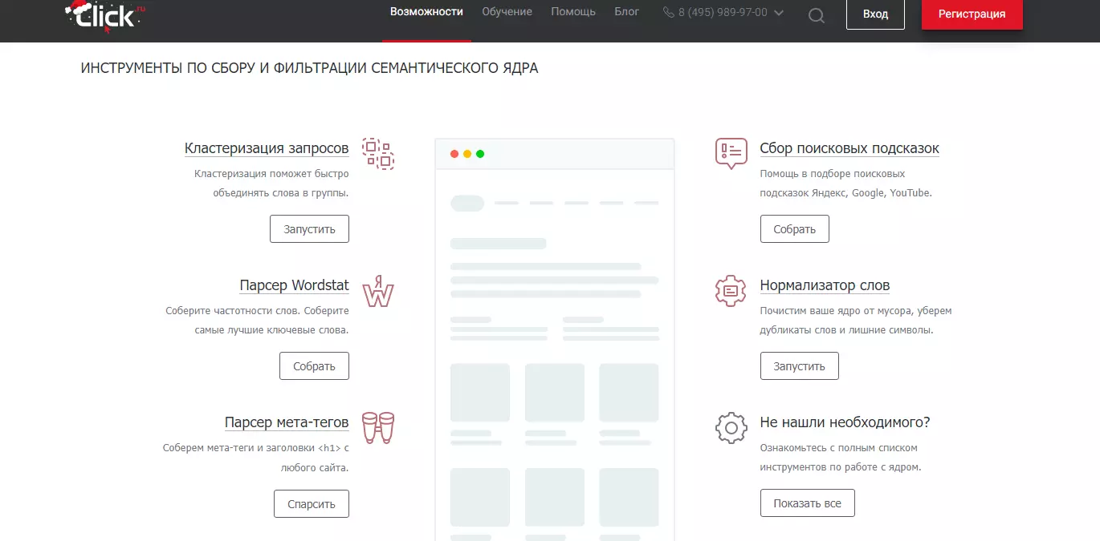The width and height of the screenshot is (1100, 541).
Task: Click the meta-tag parser binoculars icon
Action: click(x=378, y=428)
